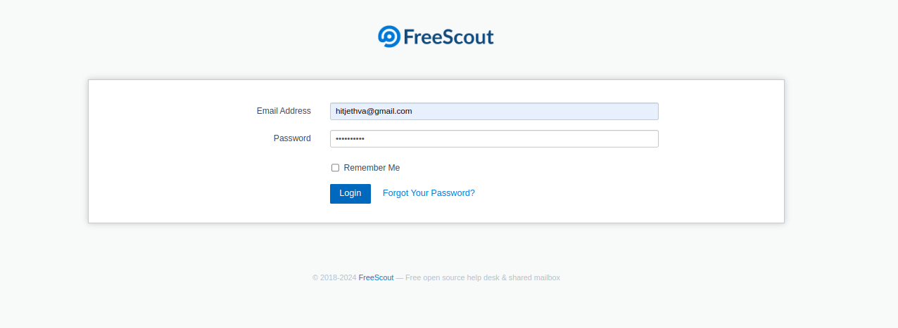Click the Remember Me label text
Viewport: 898px width, 328px height.
tap(372, 168)
